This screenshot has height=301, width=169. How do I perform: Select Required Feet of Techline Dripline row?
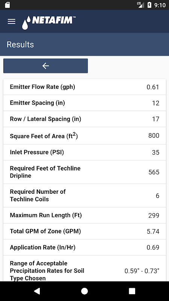tap(84, 172)
